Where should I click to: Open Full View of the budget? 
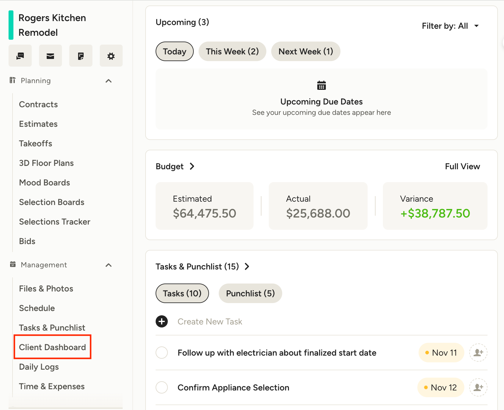coord(462,167)
